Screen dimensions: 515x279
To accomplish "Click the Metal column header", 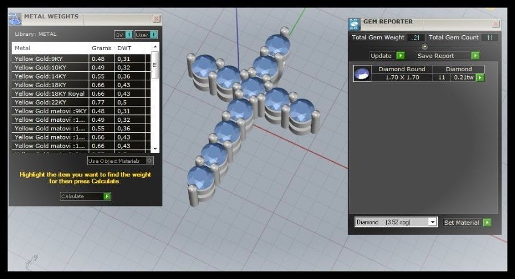I will click(x=22, y=48).
